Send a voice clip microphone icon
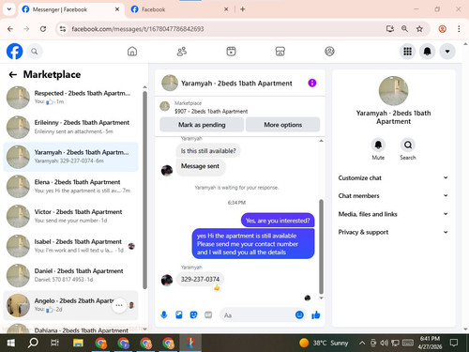The height and width of the screenshot is (352, 469). click(164, 314)
